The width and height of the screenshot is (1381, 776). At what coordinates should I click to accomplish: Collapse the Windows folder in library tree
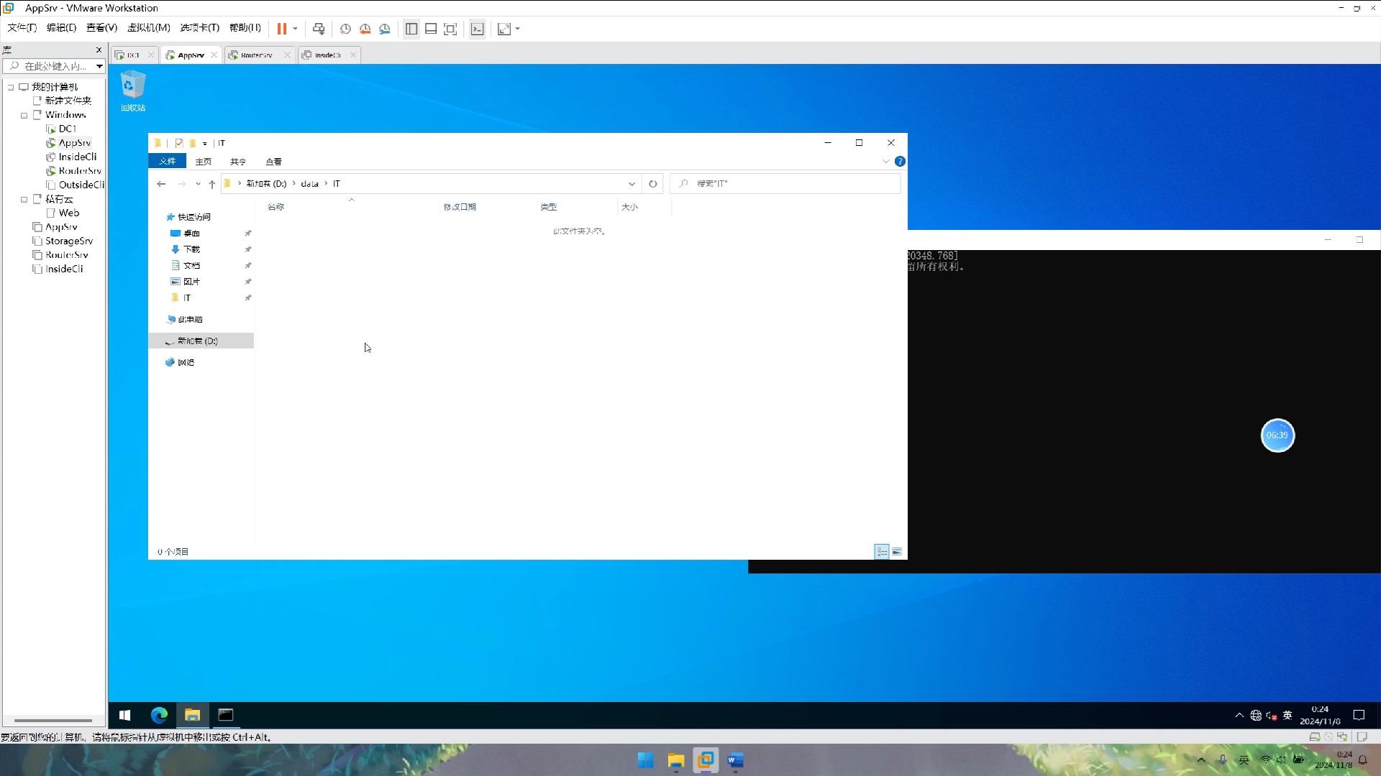(24, 115)
